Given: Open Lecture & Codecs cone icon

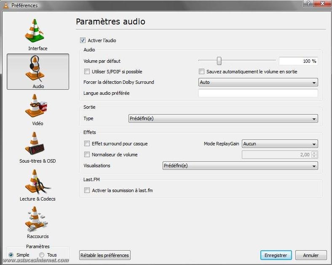Looking at the screenshot, I should 37,182.
